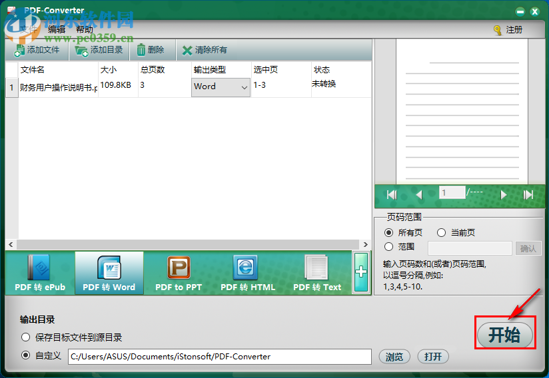
Task: Click the file list right scroll arrow
Action: tap(366, 244)
